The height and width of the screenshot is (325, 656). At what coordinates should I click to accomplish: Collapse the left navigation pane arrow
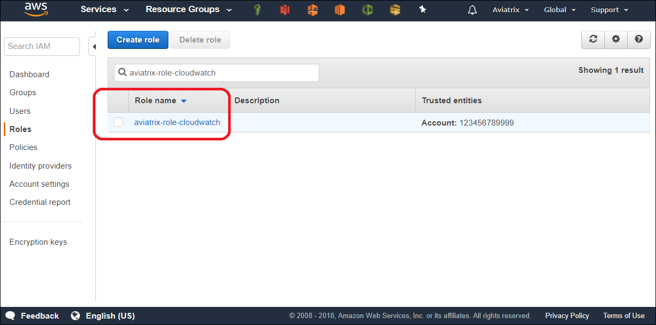94,47
